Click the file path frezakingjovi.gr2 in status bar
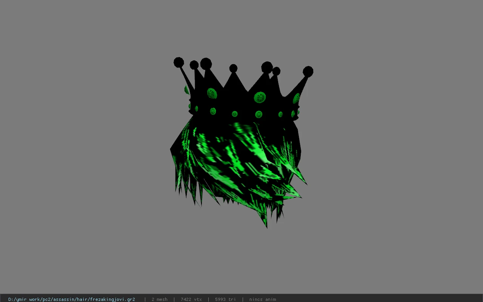The height and width of the screenshot is (302, 483). 72,299
